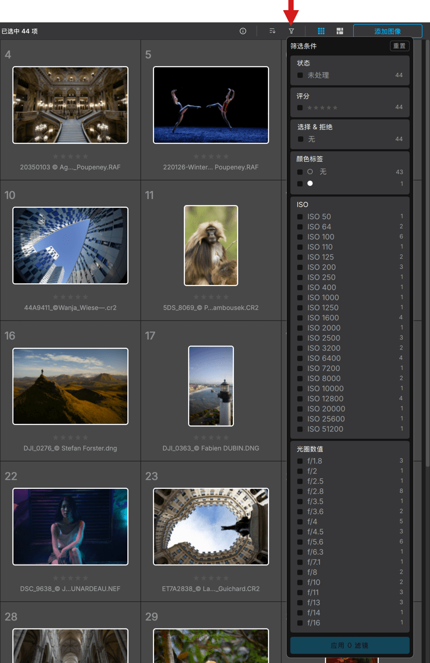Switch to the mosaic layout view icon

[339, 31]
